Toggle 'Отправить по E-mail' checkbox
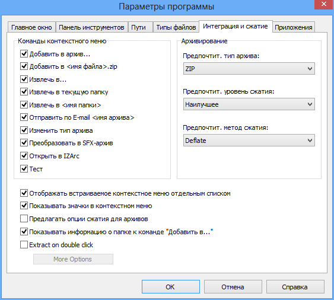 click(24, 117)
